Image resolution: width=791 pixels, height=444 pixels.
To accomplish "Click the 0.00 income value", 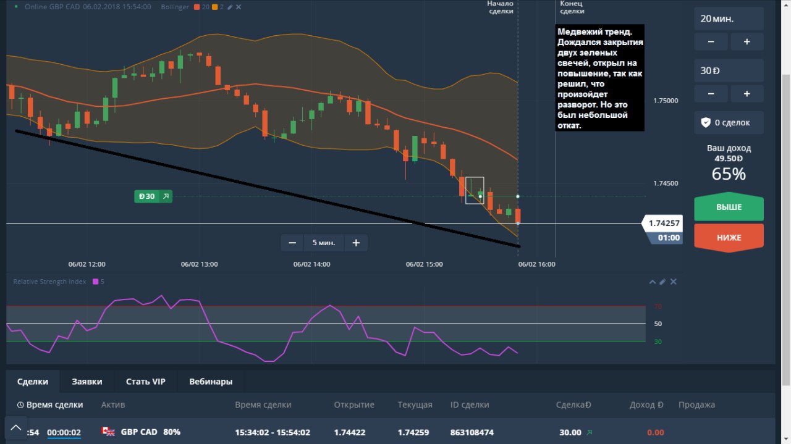I will pyautogui.click(x=655, y=432).
